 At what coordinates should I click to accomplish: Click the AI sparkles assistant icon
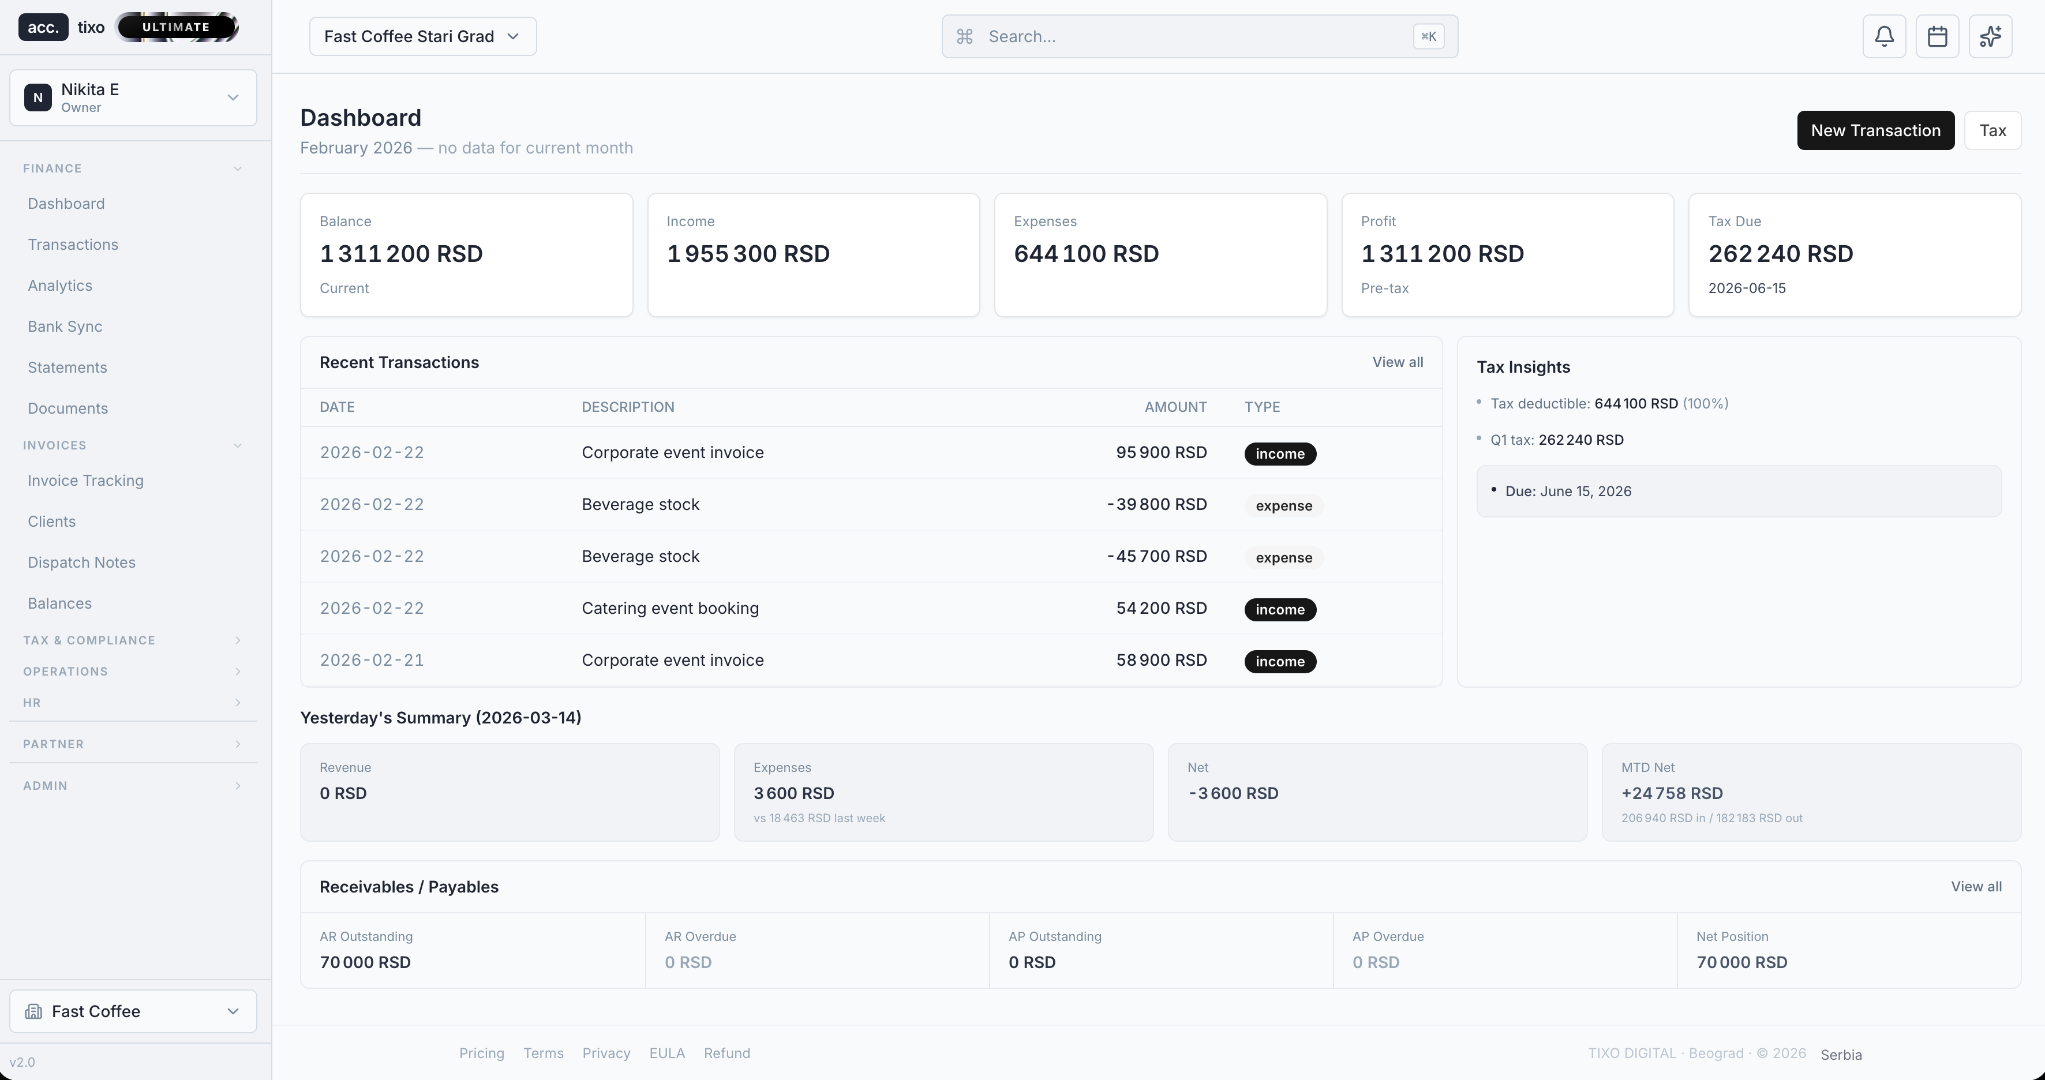[1991, 36]
